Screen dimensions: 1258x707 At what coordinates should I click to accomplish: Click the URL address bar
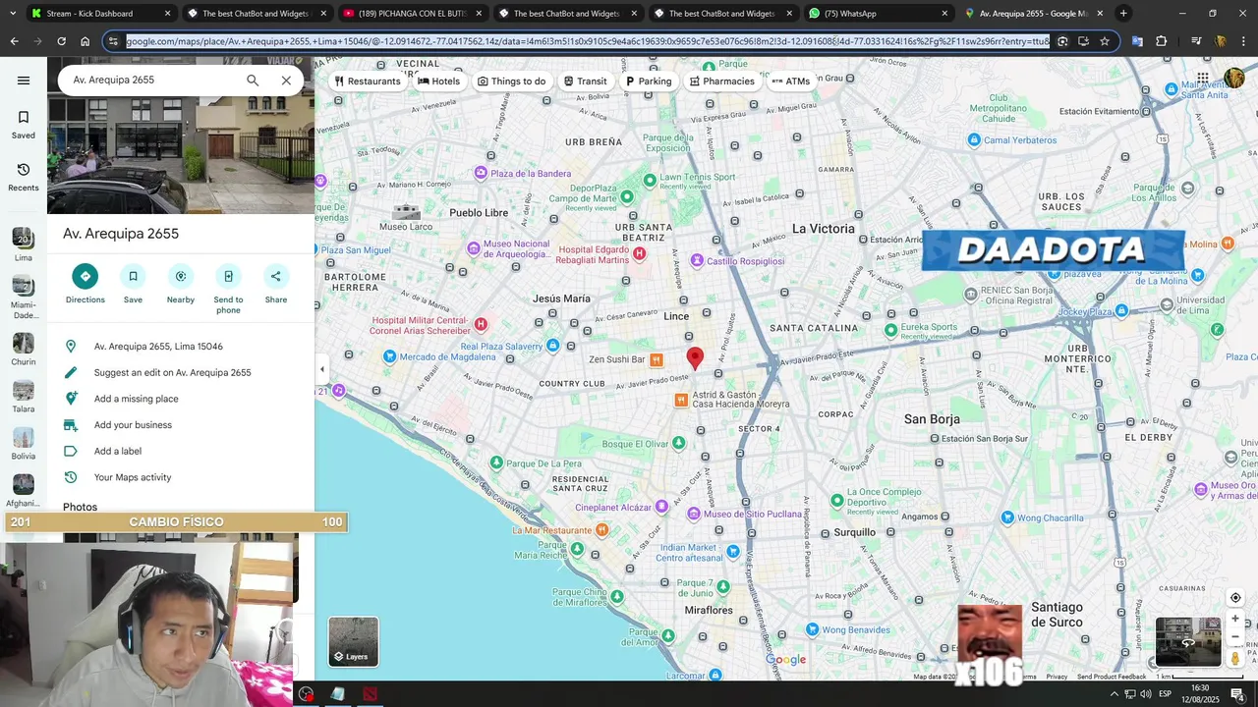click(588, 41)
